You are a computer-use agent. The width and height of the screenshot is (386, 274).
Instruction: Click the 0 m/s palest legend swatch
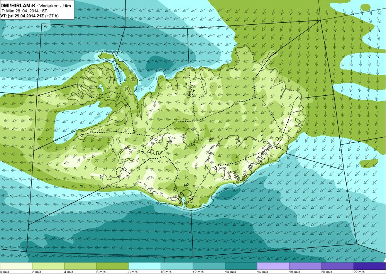pyautogui.click(x=16, y=266)
